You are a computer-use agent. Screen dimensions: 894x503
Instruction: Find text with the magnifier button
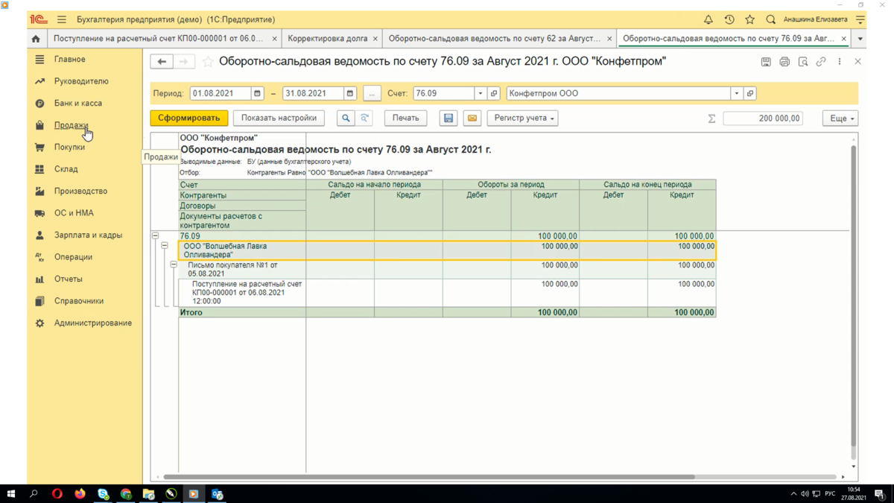point(346,118)
